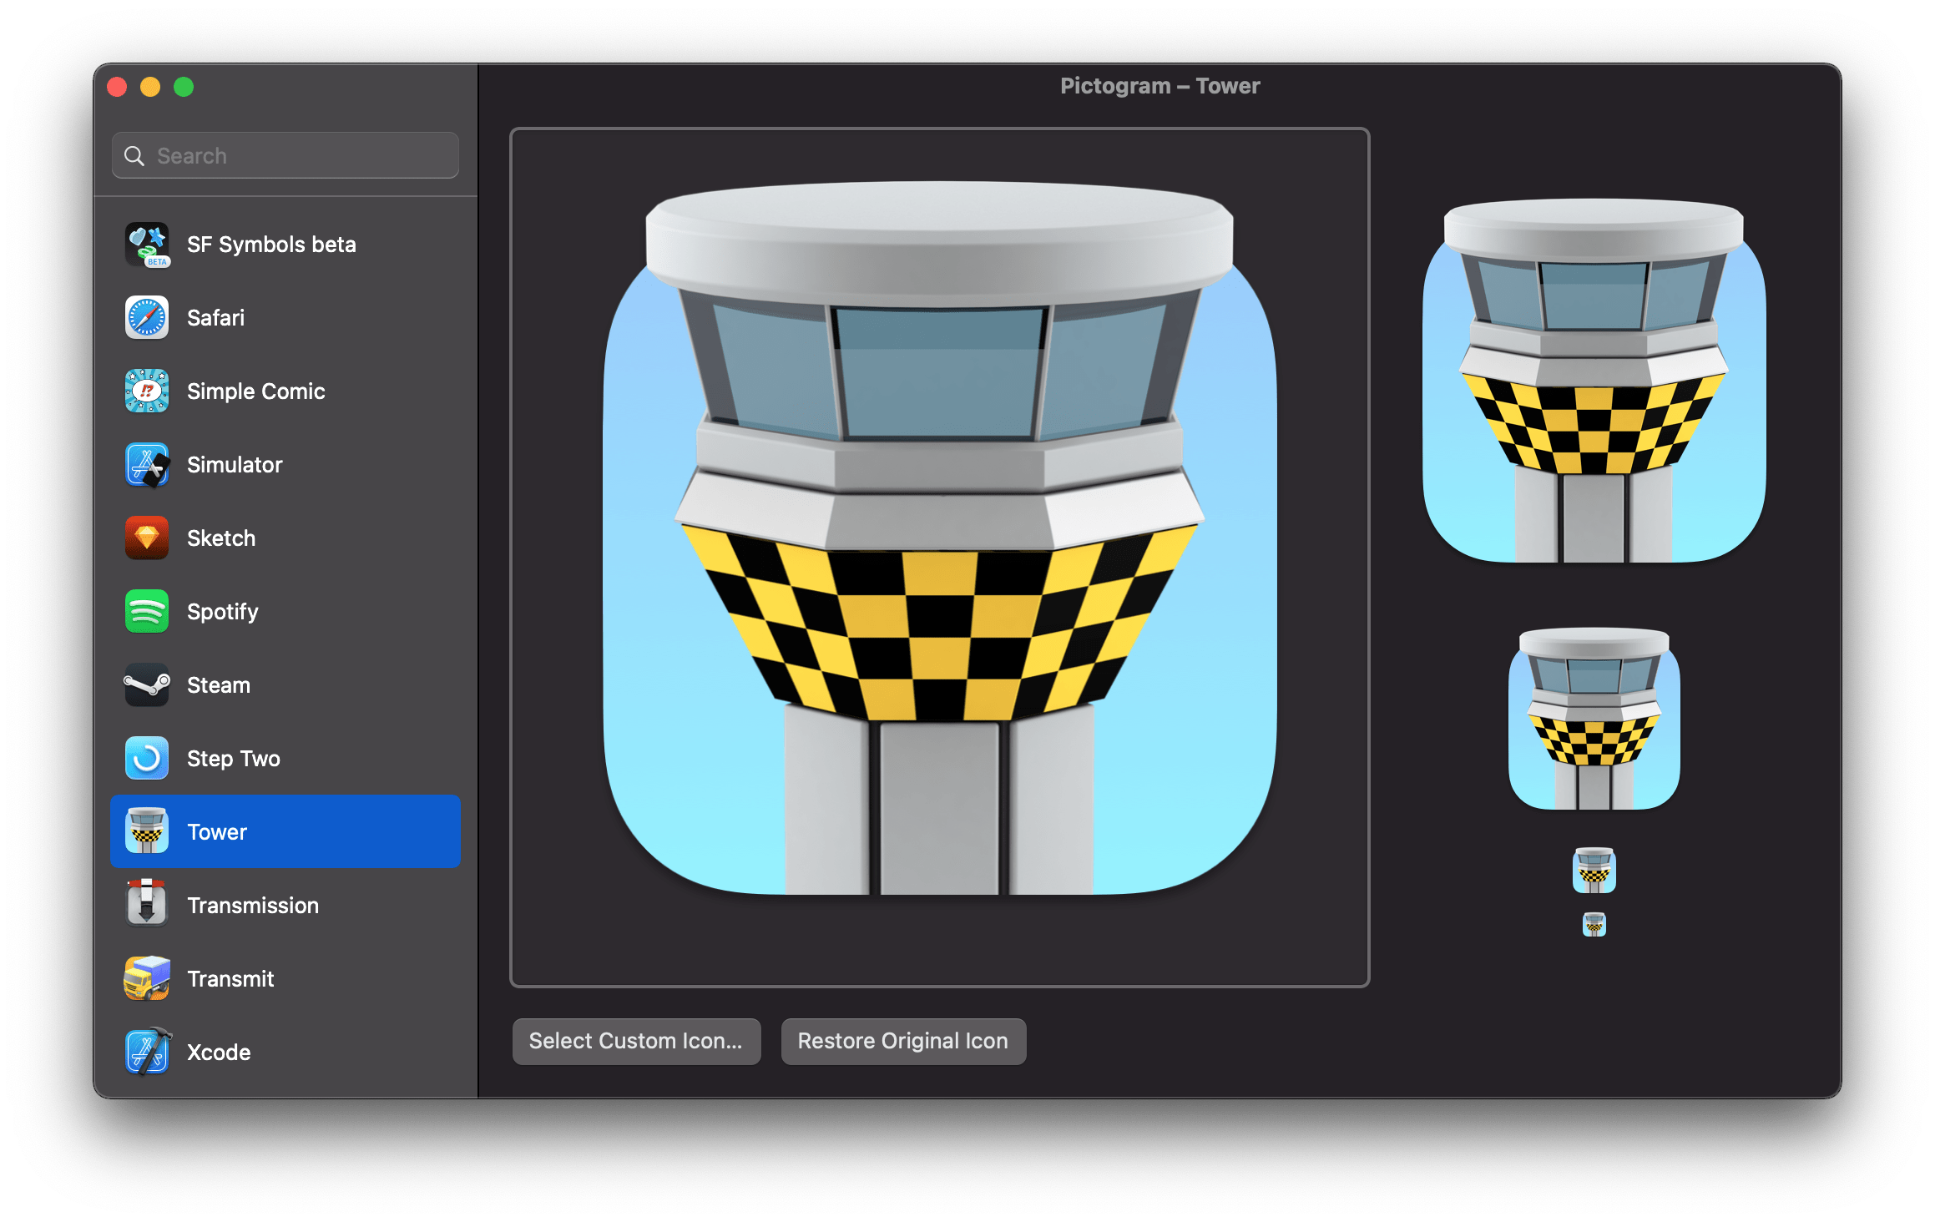Click the large Tower icon preview
This screenshot has width=1935, height=1222.
[x=939, y=538]
